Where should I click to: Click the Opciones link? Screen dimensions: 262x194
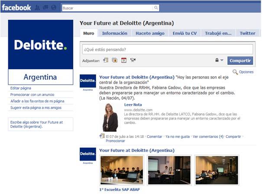[x=246, y=72]
